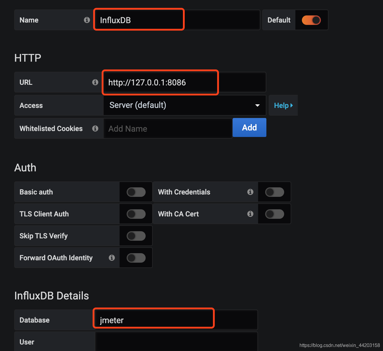Turn off the Default data source toggle
Viewport: 383px width, 351px height.
coord(311,20)
